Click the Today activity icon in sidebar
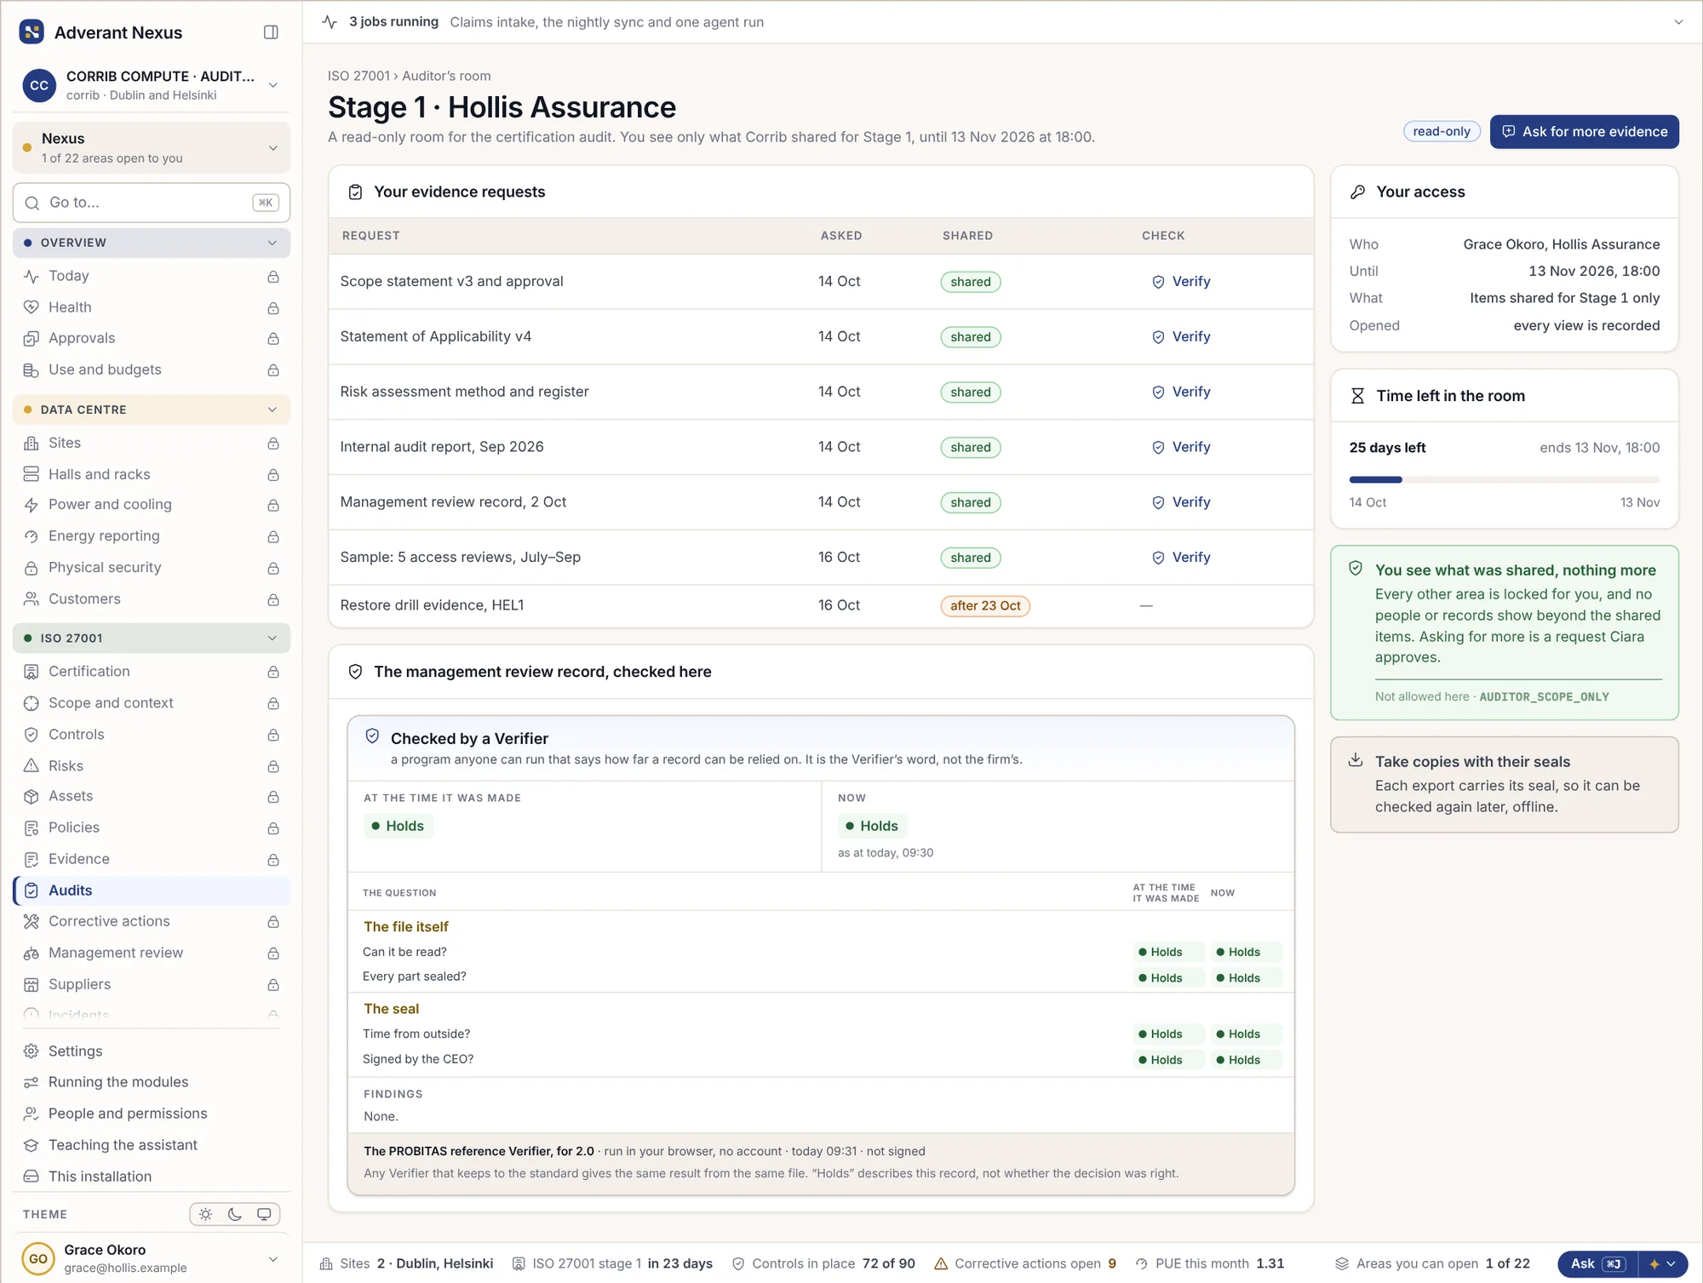This screenshot has height=1283, width=1703. tap(32, 276)
